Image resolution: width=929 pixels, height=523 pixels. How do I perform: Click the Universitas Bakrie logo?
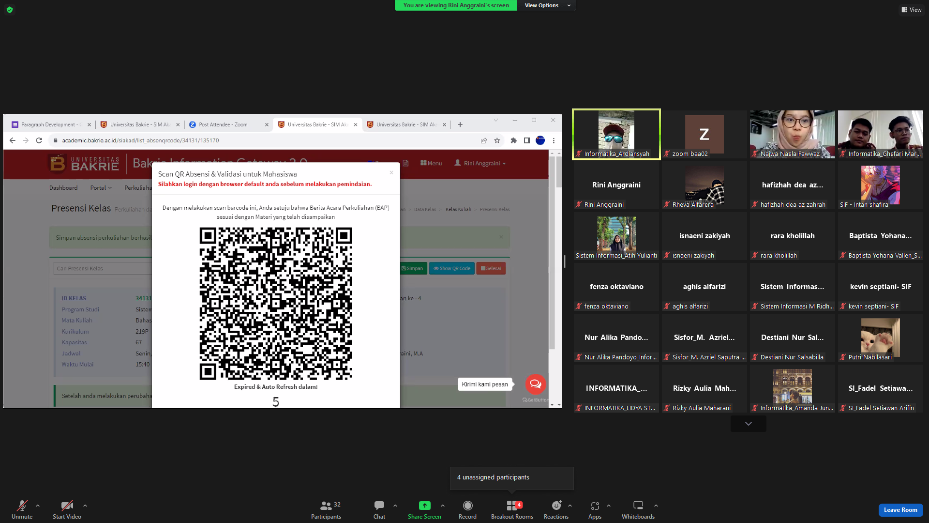pyautogui.click(x=84, y=164)
